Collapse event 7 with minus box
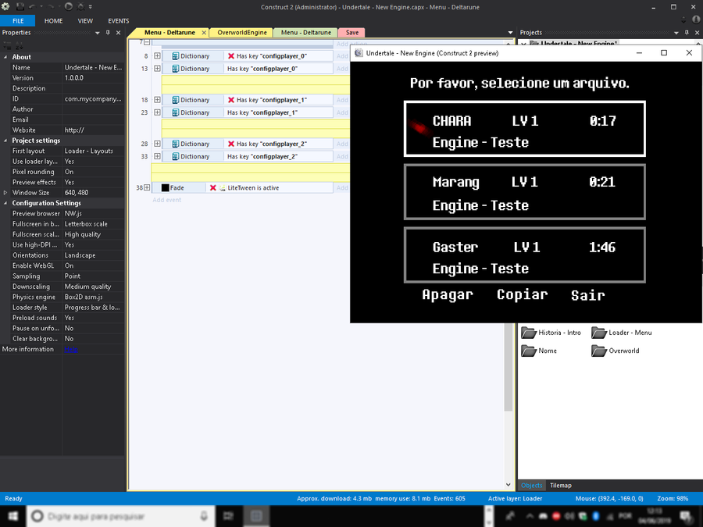703x527 pixels. click(147, 41)
